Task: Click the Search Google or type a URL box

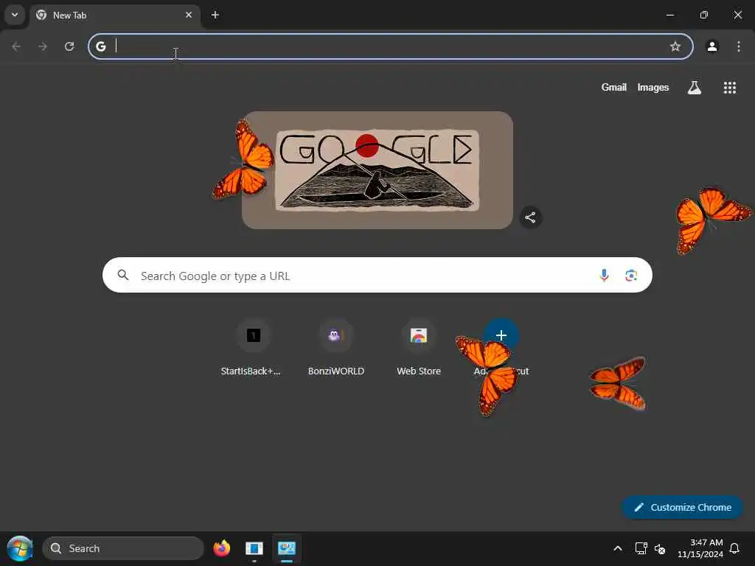Action: pyautogui.click(x=377, y=275)
